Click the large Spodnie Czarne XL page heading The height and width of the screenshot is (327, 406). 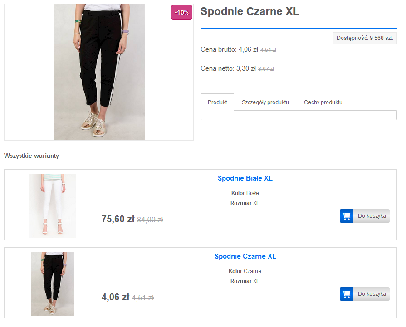coord(249,12)
